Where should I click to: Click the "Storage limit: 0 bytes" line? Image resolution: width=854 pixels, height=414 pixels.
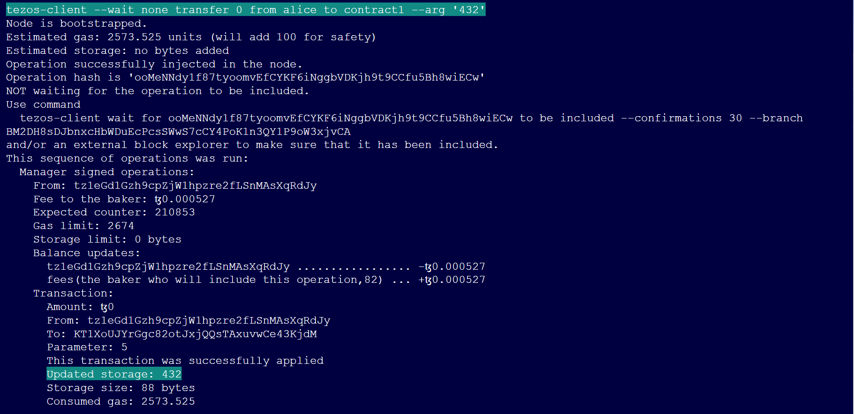coord(107,239)
